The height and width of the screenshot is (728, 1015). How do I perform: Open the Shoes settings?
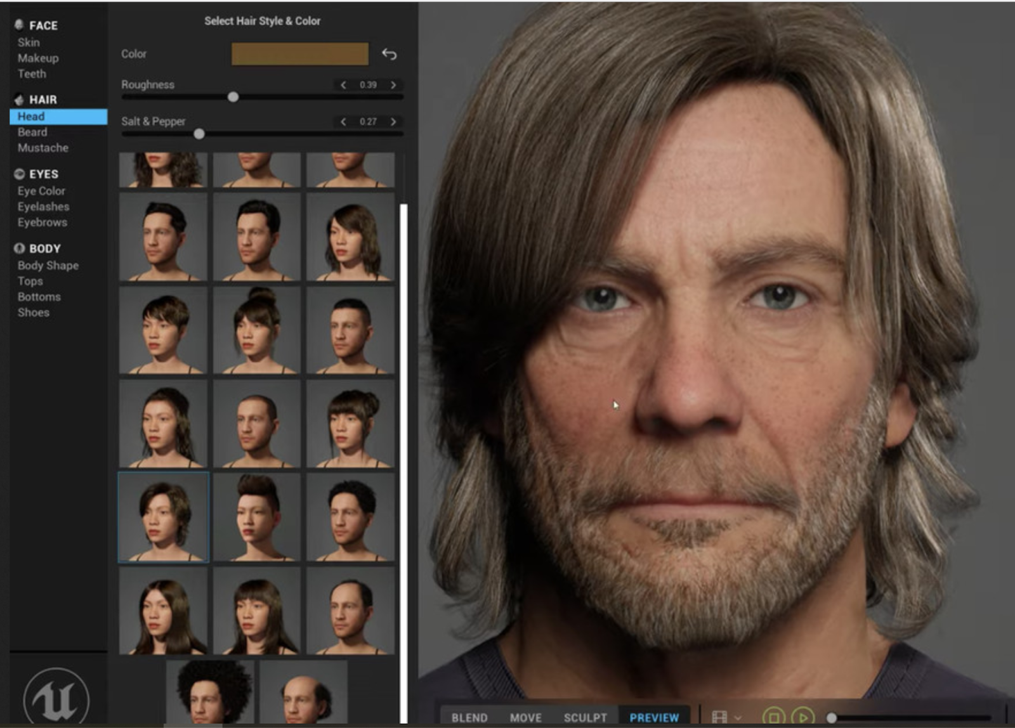[34, 313]
